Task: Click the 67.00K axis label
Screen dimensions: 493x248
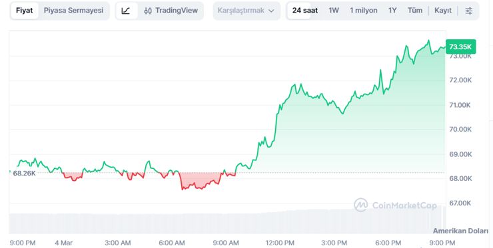Action: coord(460,203)
